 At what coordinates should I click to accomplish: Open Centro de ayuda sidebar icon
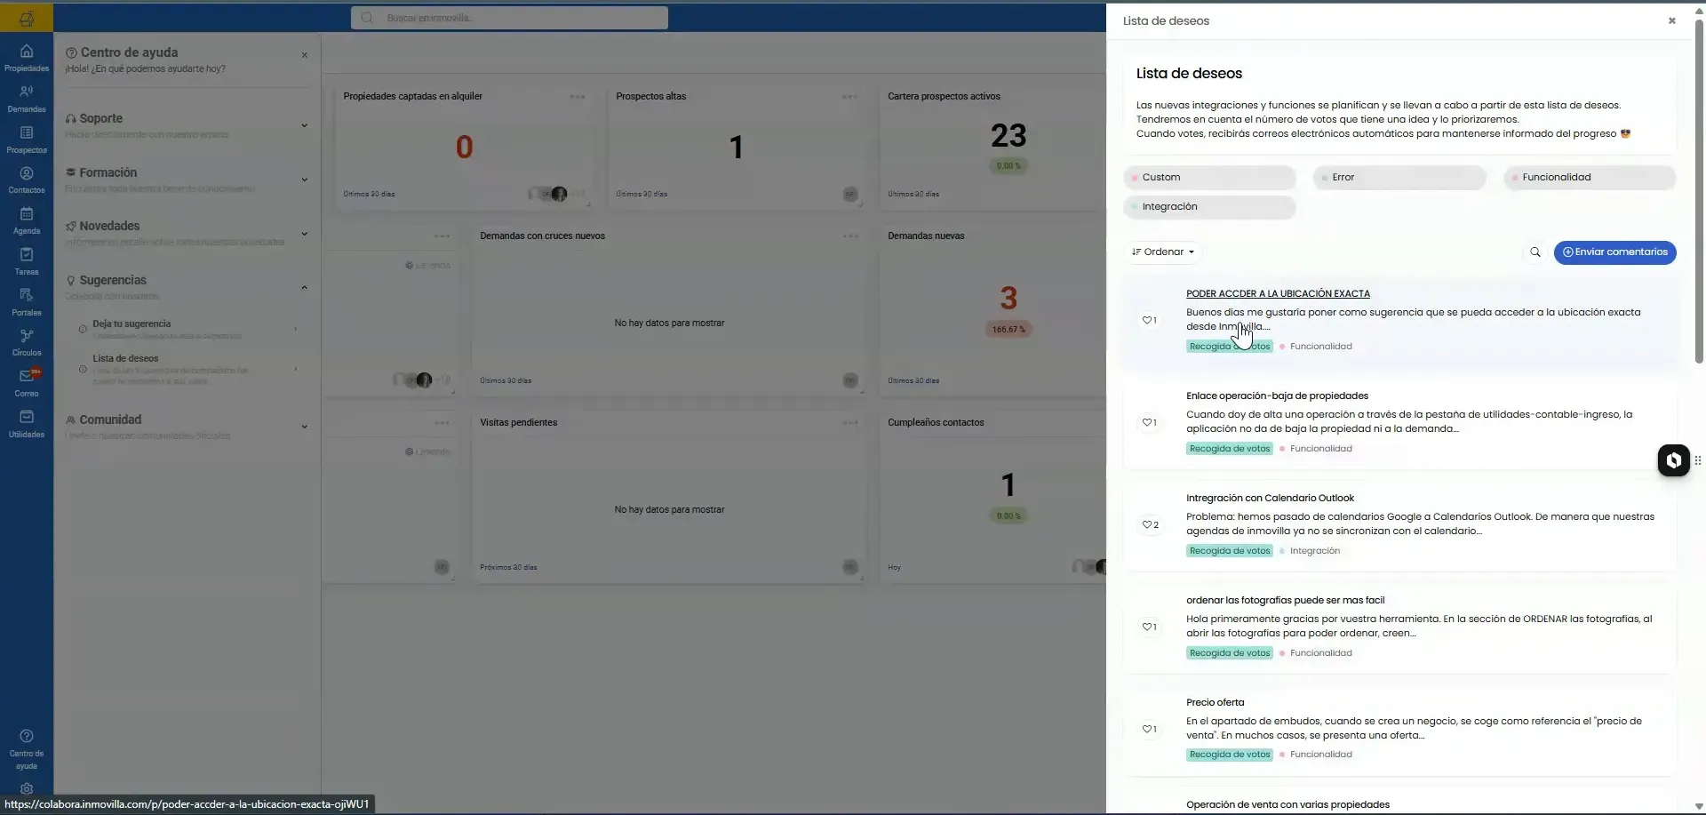click(27, 749)
